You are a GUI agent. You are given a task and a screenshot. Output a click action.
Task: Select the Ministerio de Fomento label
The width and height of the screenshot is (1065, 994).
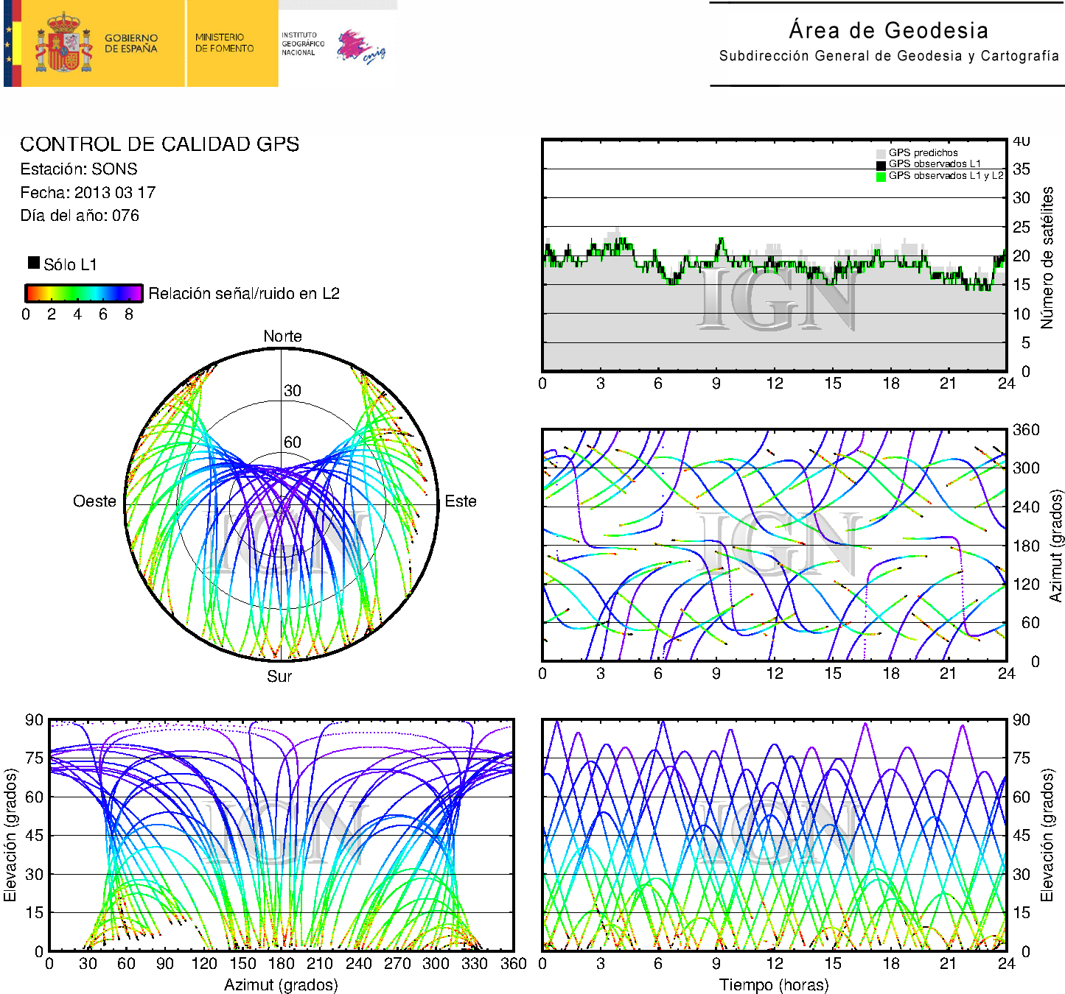click(x=224, y=43)
